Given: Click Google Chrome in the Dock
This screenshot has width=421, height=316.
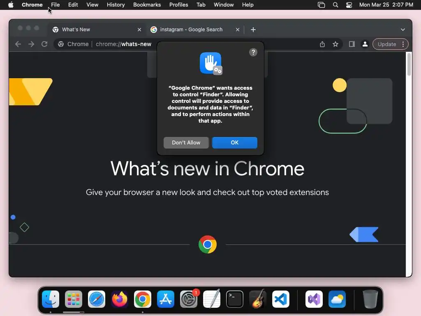Looking at the screenshot, I should 143,299.
